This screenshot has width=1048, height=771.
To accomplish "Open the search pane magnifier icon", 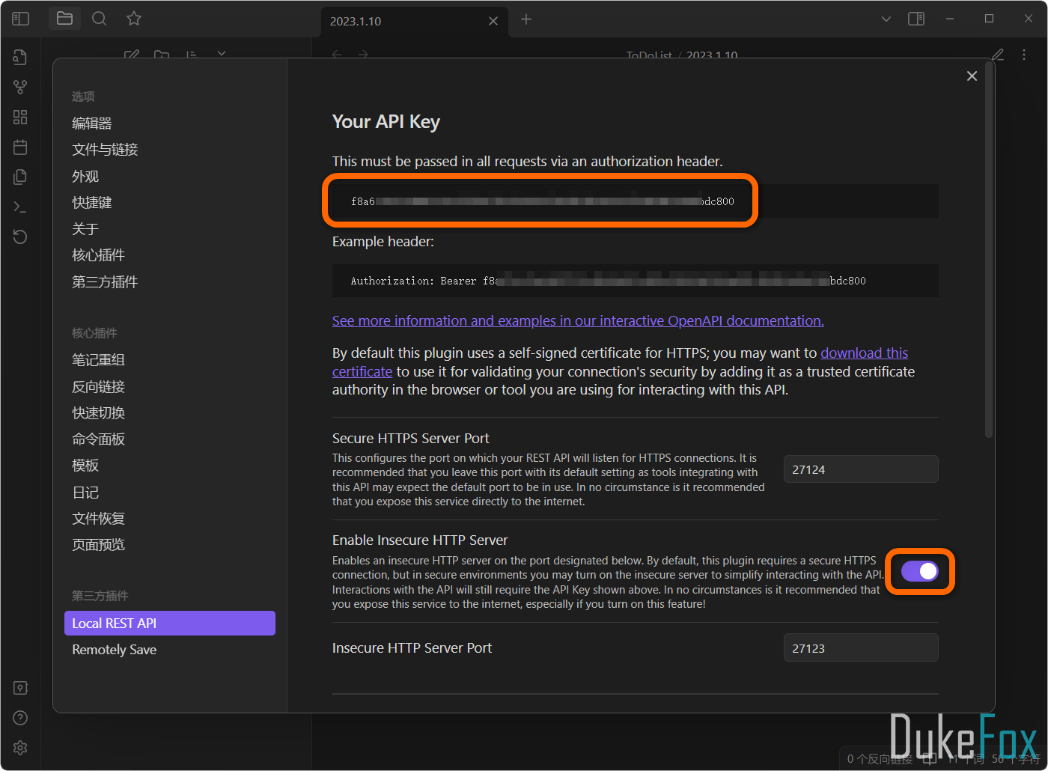I will (x=99, y=19).
